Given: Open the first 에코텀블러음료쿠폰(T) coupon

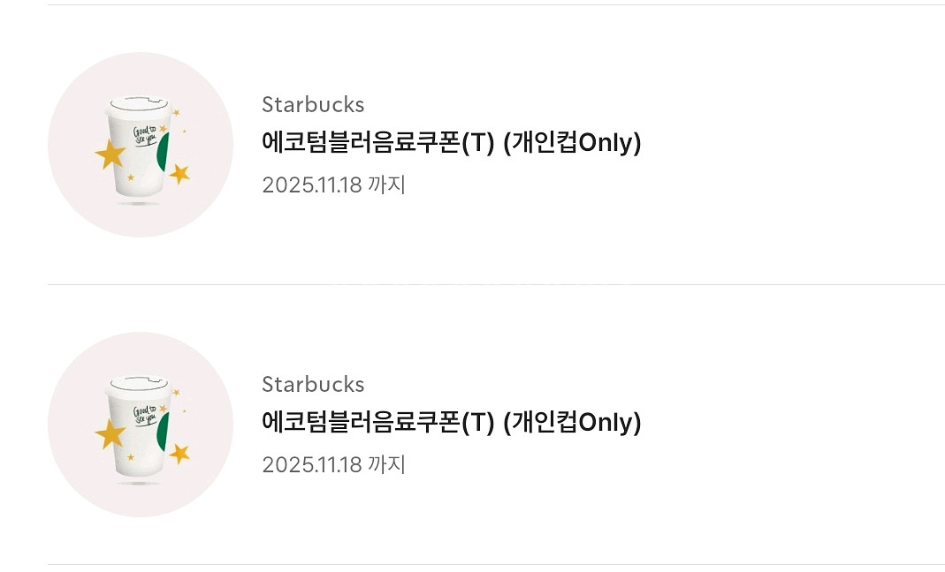Looking at the screenshot, I should (451, 142).
